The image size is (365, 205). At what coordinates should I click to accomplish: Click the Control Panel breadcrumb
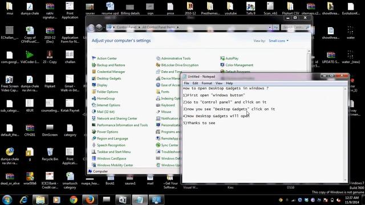click(127, 27)
